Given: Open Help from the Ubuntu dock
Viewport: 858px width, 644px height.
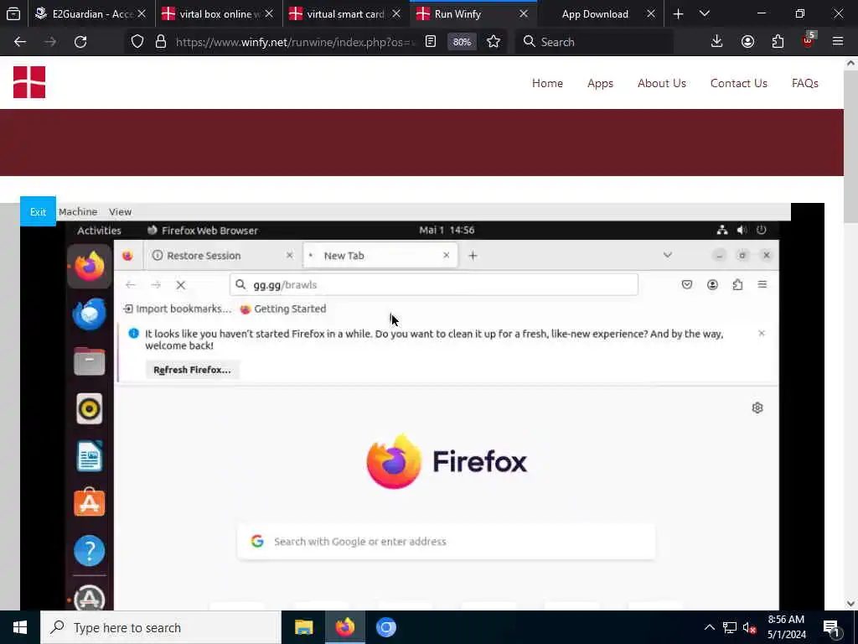Looking at the screenshot, I should point(89,550).
